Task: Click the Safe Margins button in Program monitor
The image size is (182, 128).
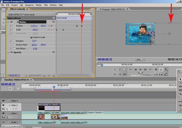Action: tap(161, 69)
